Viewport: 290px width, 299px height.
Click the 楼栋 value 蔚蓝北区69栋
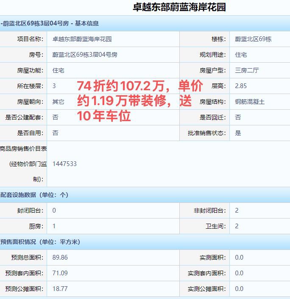pyautogui.click(x=253, y=39)
